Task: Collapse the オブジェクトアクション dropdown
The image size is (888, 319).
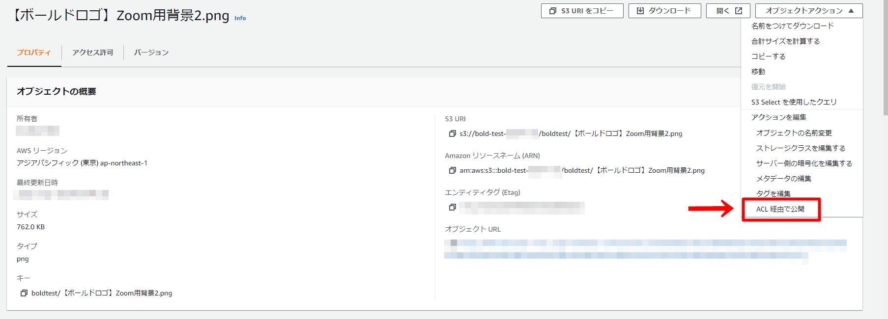Action: click(x=808, y=11)
